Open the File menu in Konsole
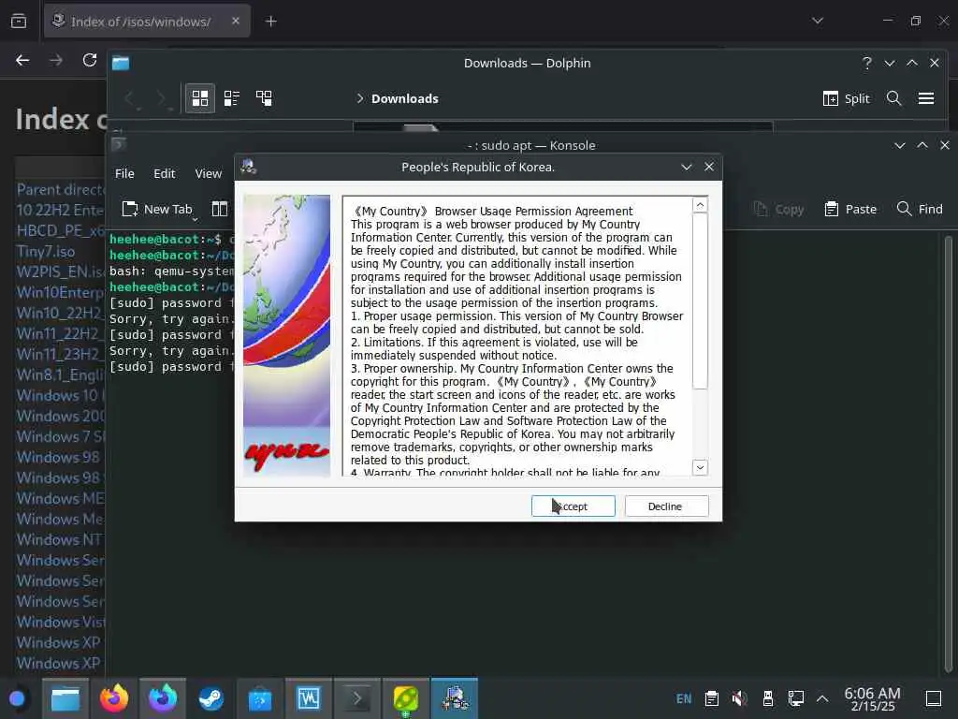The image size is (958, 719). (x=124, y=173)
